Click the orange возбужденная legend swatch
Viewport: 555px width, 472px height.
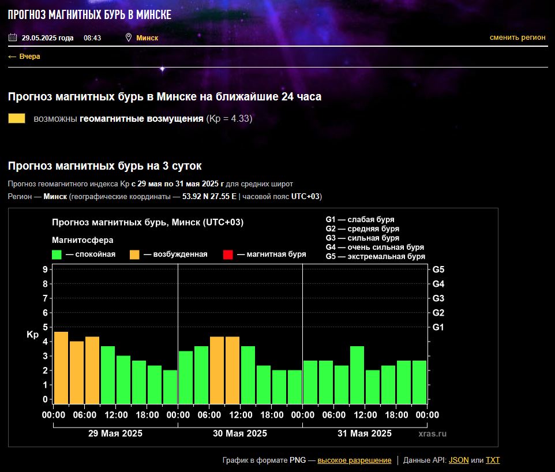pos(134,254)
